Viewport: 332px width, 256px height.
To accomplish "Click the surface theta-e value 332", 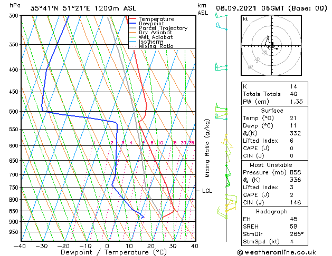I will [296, 133].
